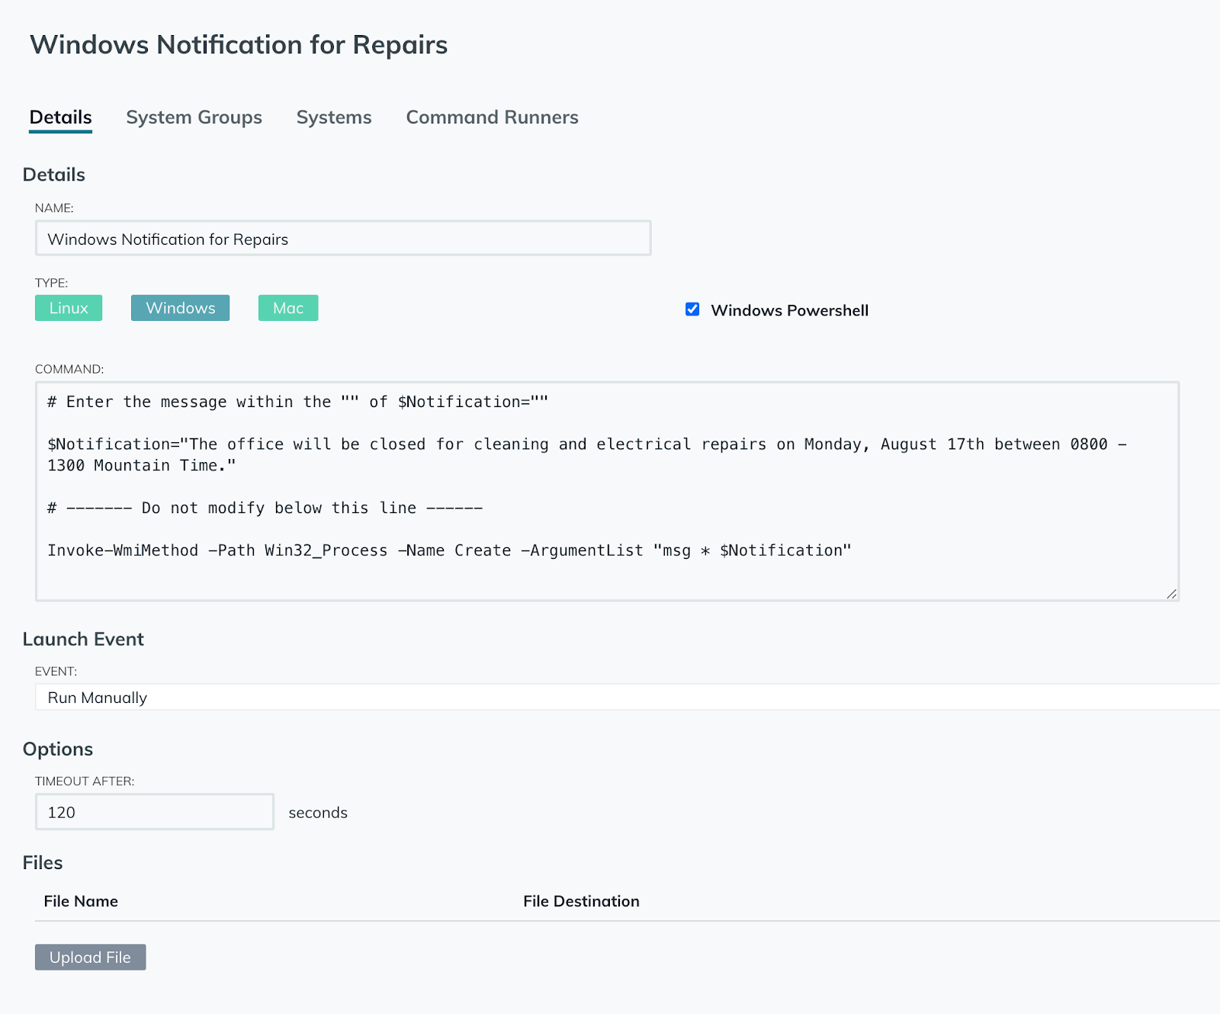
Task: Click the Name input field
Action: click(x=343, y=239)
